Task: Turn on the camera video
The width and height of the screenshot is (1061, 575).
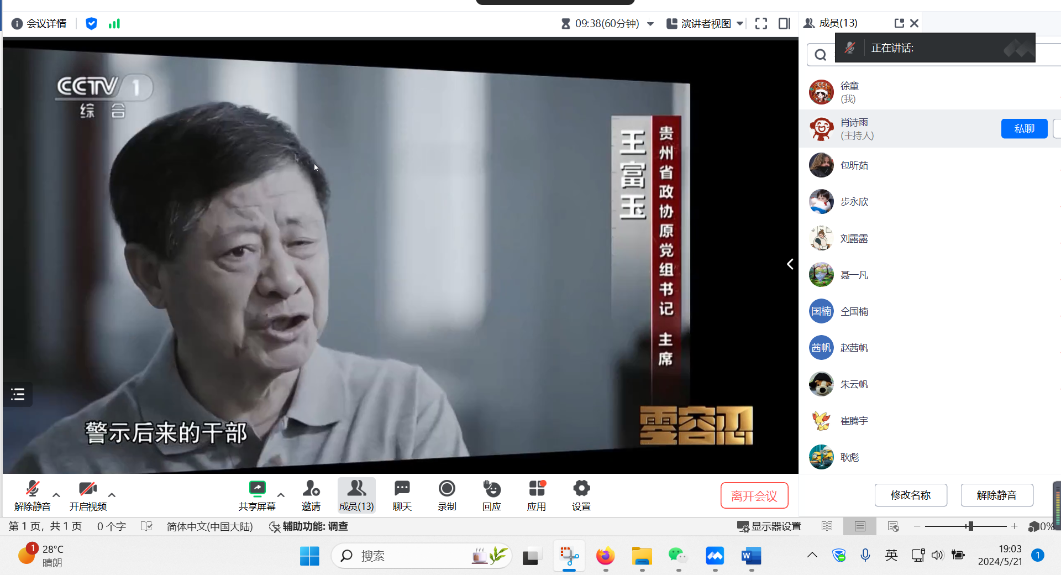Action: tap(88, 495)
